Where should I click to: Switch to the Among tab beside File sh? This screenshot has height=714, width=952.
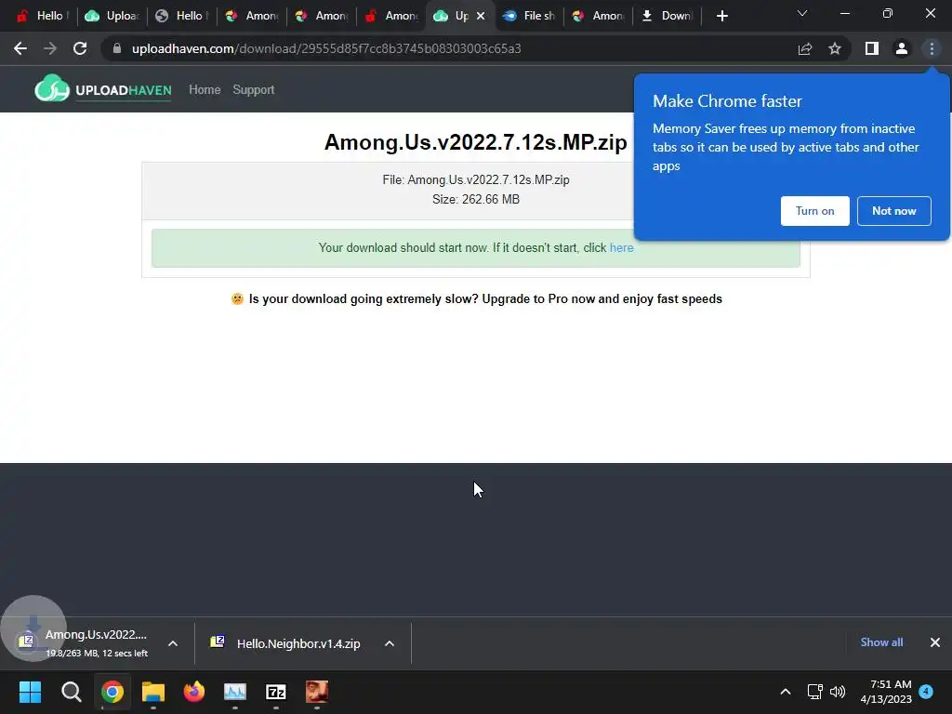point(600,16)
